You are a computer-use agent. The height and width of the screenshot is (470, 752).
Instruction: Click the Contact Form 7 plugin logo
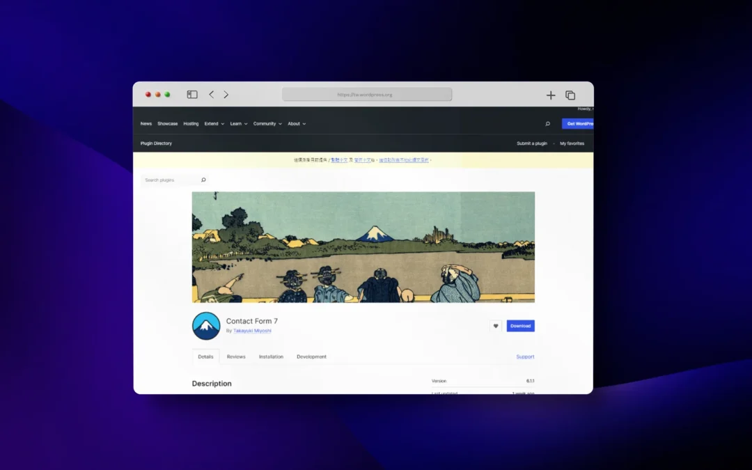coord(206,326)
